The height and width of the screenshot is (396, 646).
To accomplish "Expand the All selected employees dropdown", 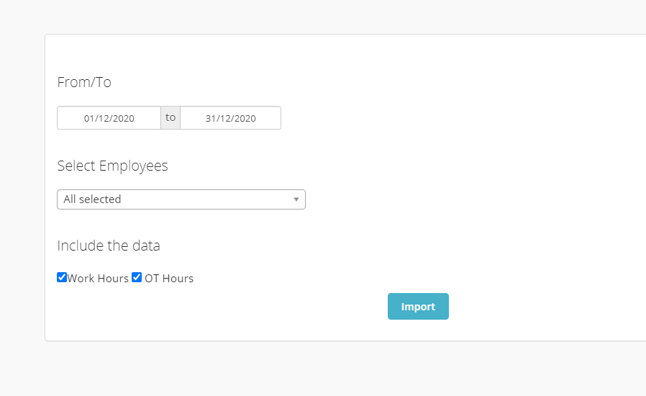I will coord(181,199).
